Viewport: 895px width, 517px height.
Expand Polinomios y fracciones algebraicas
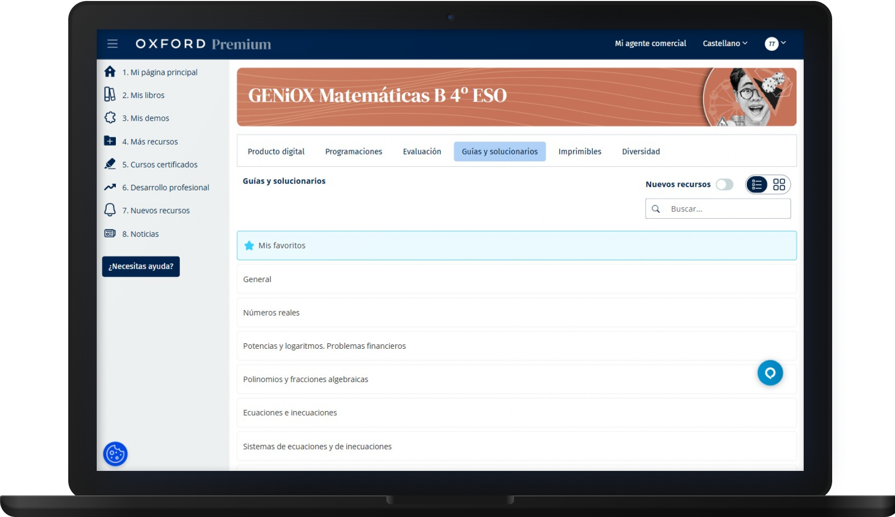(516, 379)
